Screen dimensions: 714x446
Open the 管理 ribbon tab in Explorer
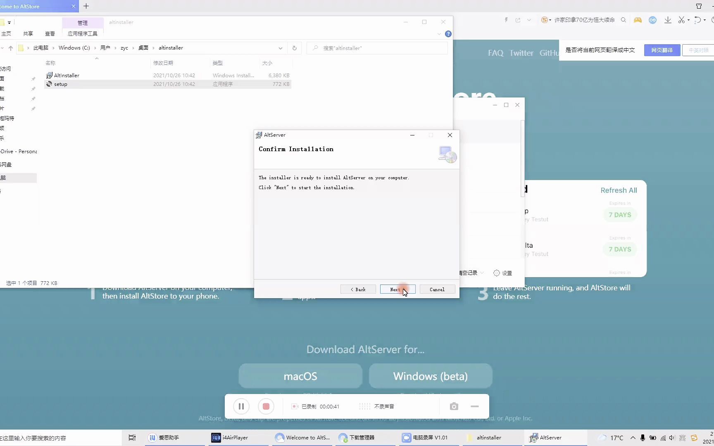click(83, 23)
